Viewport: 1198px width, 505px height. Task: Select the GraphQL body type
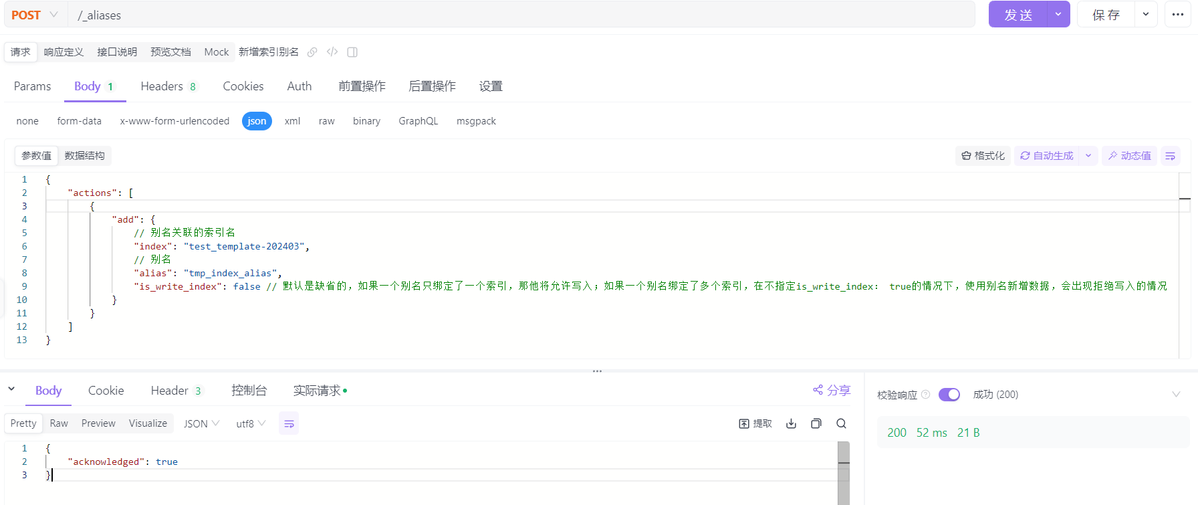pos(418,121)
